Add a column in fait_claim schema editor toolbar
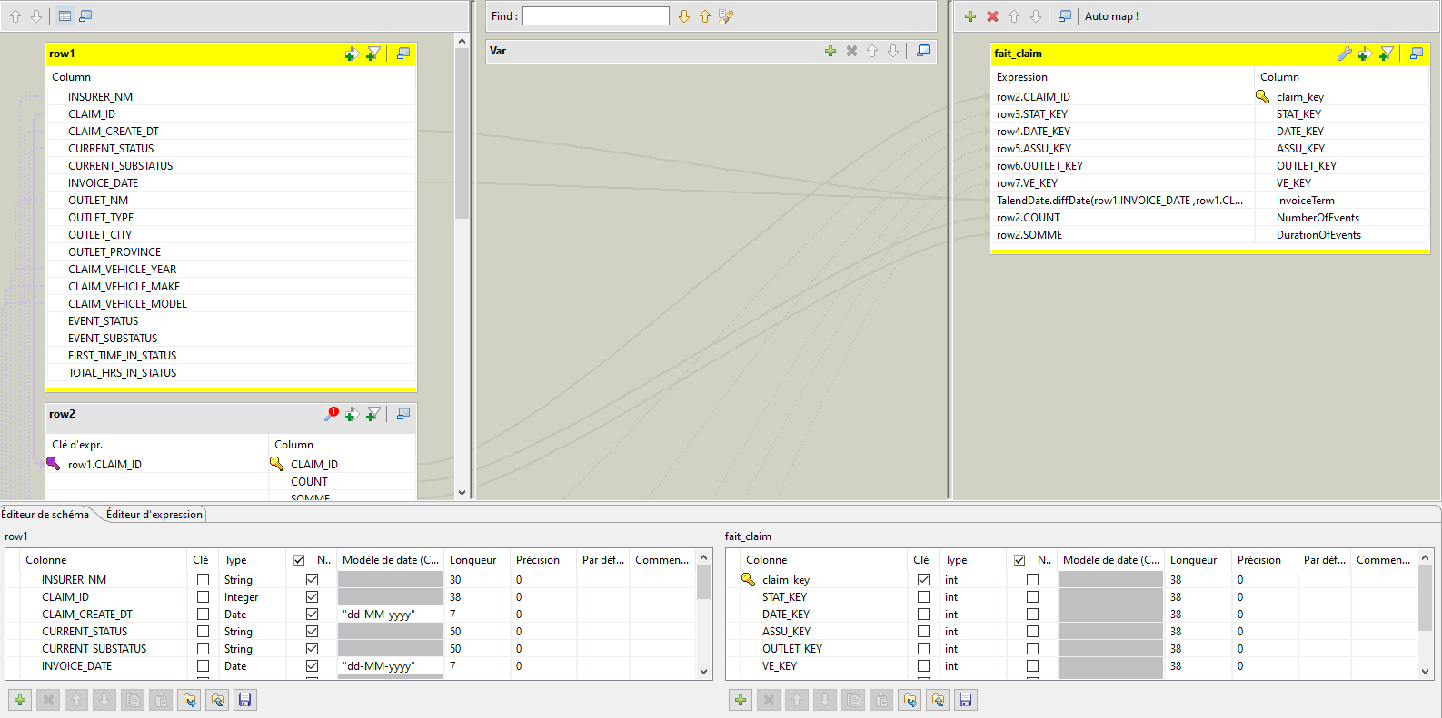Image resolution: width=1442 pixels, height=718 pixels. [741, 700]
